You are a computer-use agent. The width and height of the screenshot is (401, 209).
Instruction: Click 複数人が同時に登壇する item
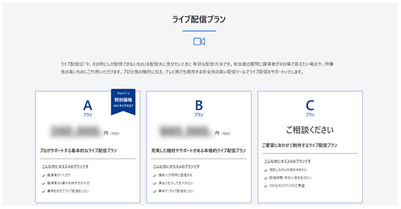175,175
